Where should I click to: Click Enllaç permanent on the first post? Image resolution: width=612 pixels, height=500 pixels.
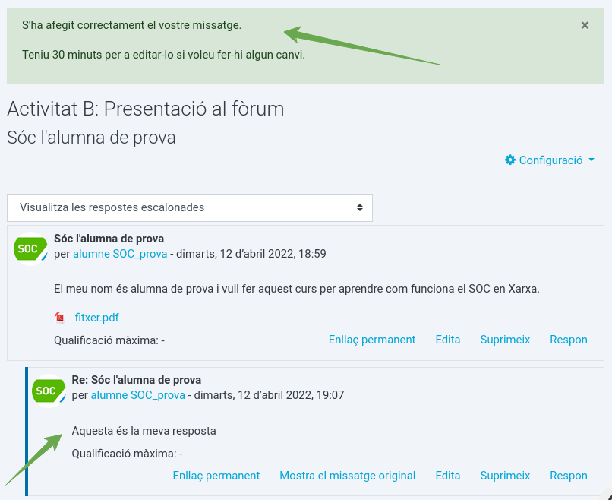(372, 340)
